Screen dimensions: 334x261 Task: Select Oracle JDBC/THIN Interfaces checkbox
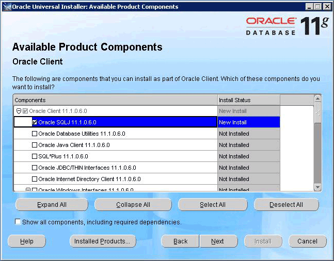(35, 168)
